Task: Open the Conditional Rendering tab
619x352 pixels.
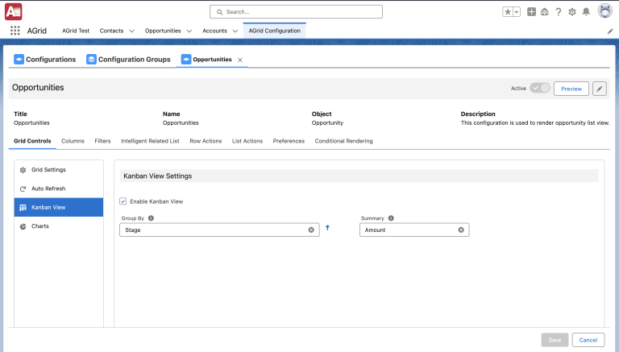Action: point(344,141)
